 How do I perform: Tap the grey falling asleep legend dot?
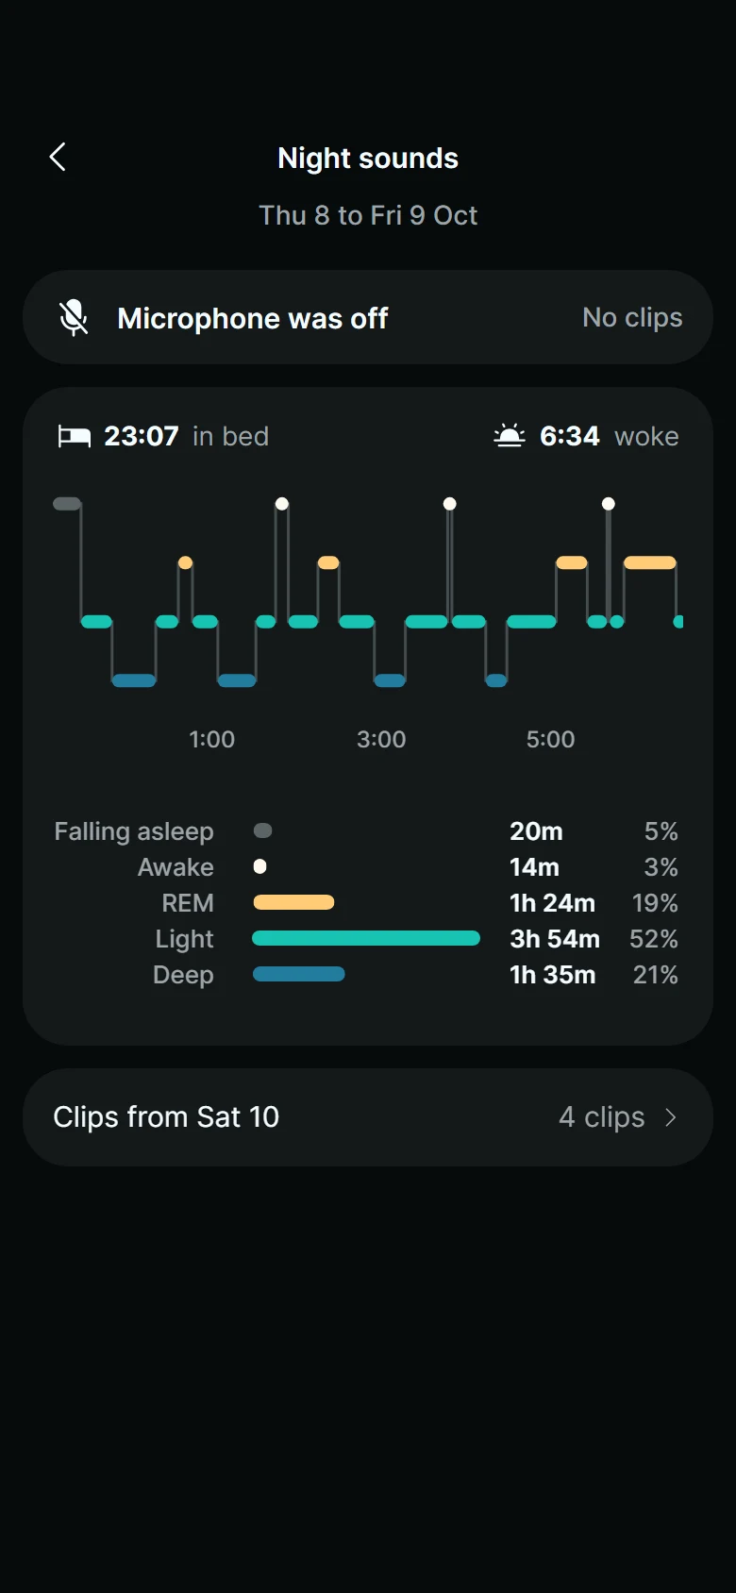263,830
